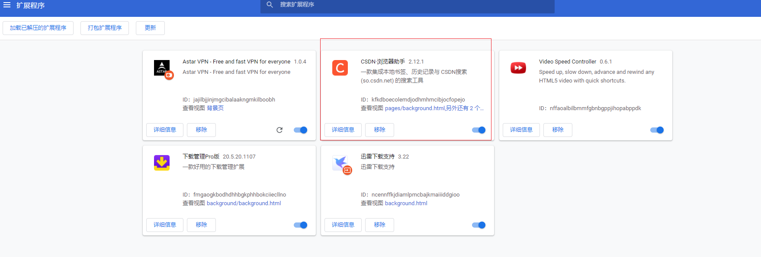This screenshot has height=257, width=761.
Task: Click the 迅雷下载支持 version 3.22
Action: click(403, 157)
